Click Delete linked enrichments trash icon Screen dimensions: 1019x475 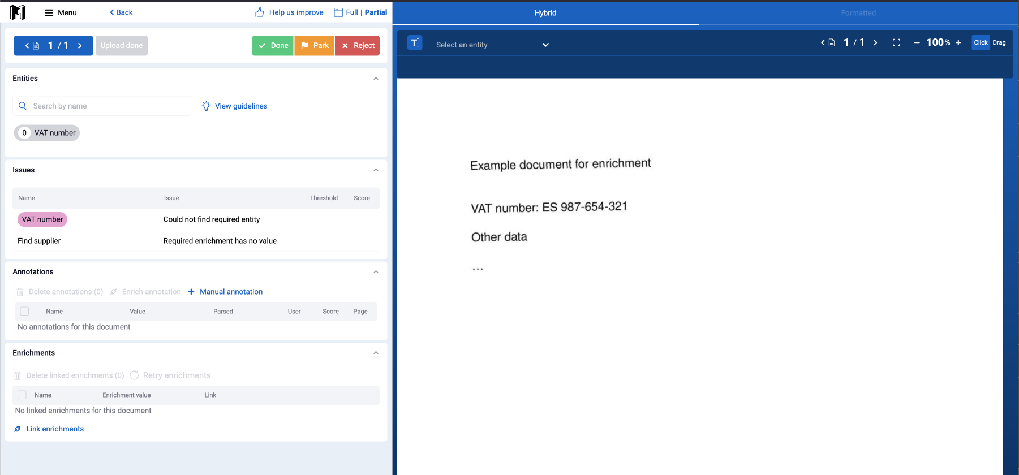point(18,375)
